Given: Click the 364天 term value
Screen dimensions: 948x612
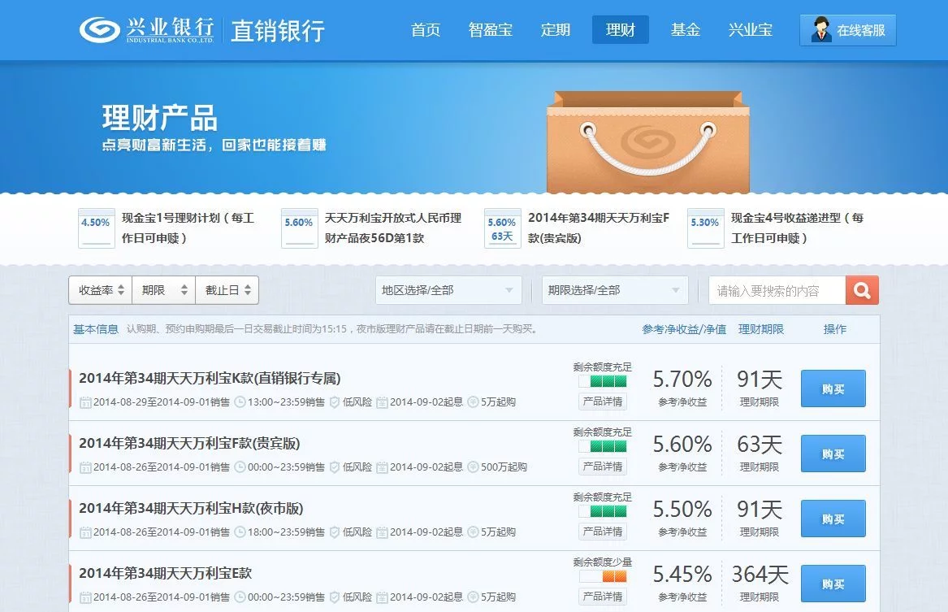Looking at the screenshot, I should pos(760,575).
